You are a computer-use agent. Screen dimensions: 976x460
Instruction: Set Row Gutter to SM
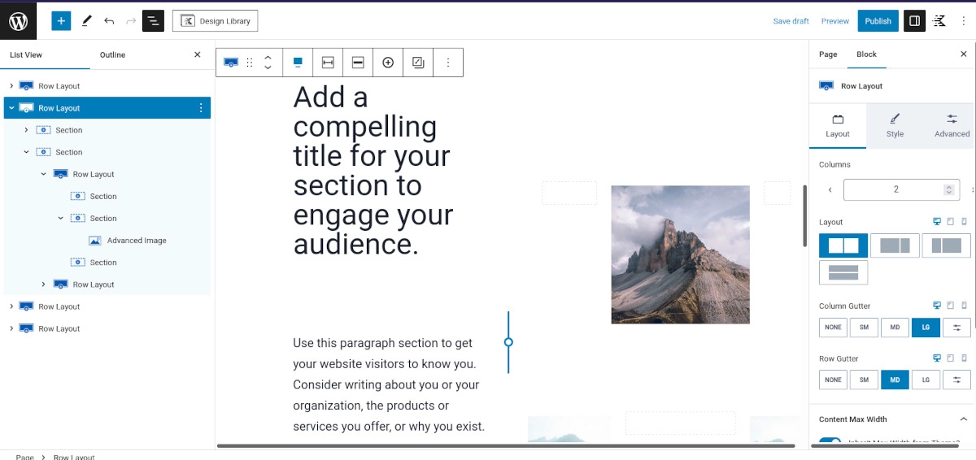[864, 380]
